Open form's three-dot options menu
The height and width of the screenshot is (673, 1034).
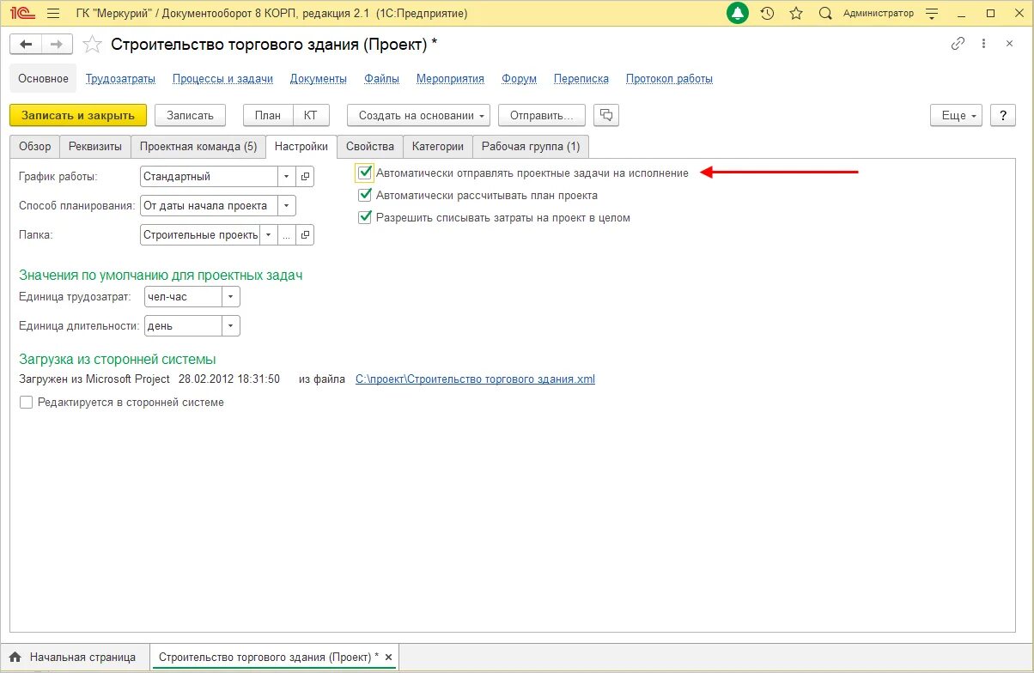984,44
